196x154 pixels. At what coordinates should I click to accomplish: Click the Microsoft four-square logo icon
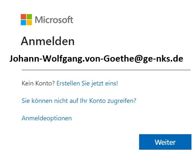(26, 20)
